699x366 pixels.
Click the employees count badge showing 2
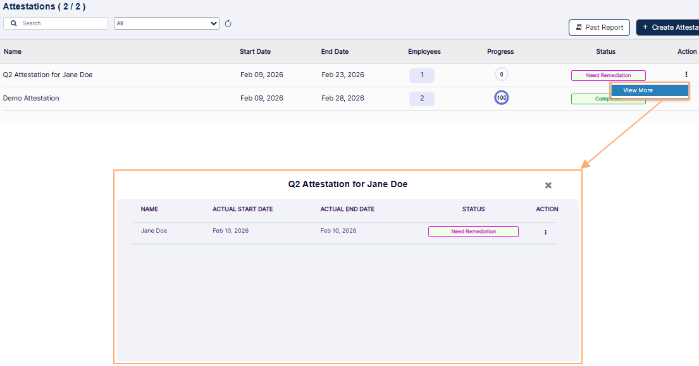(x=421, y=98)
